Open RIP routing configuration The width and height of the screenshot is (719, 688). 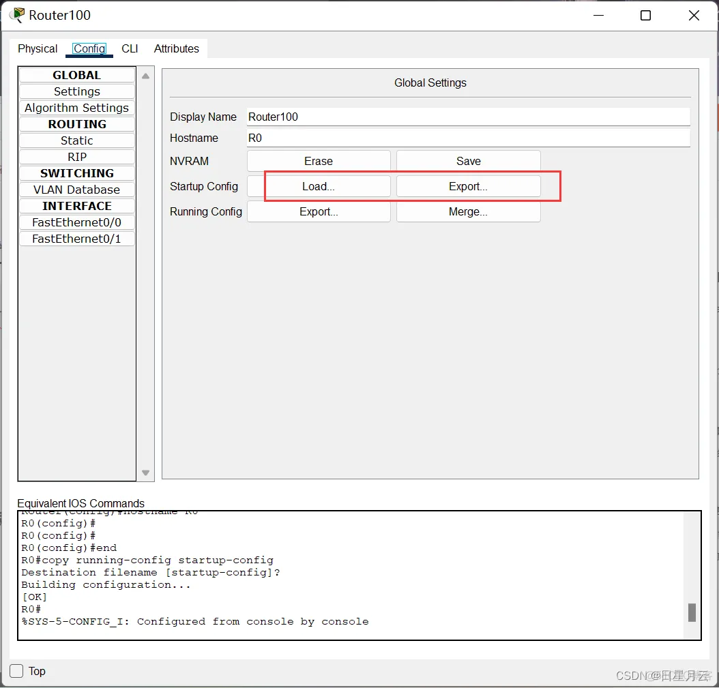[77, 158]
